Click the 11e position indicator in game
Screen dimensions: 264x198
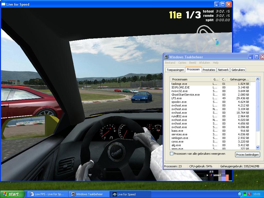(175, 15)
